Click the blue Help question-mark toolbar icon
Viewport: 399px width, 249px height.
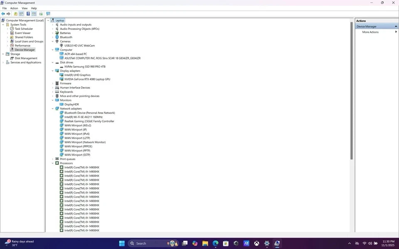[x=28, y=14]
